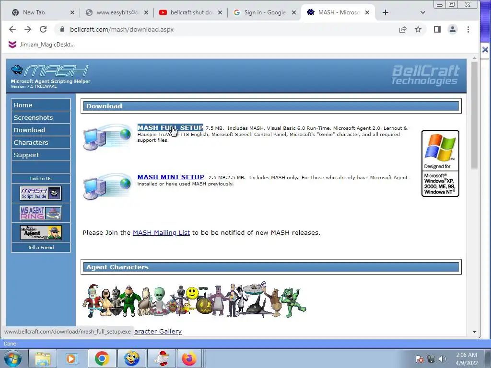Open Windows Media Player from the taskbar
The width and height of the screenshot is (491, 368).
(x=72, y=358)
